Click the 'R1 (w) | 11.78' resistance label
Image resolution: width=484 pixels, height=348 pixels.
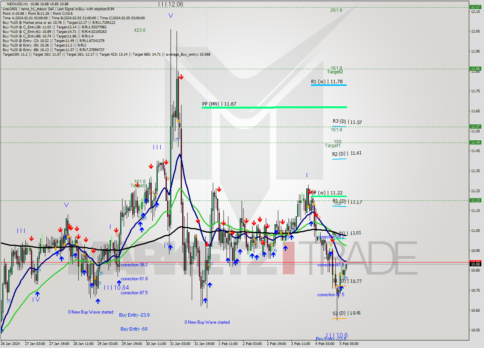pyautogui.click(x=327, y=81)
